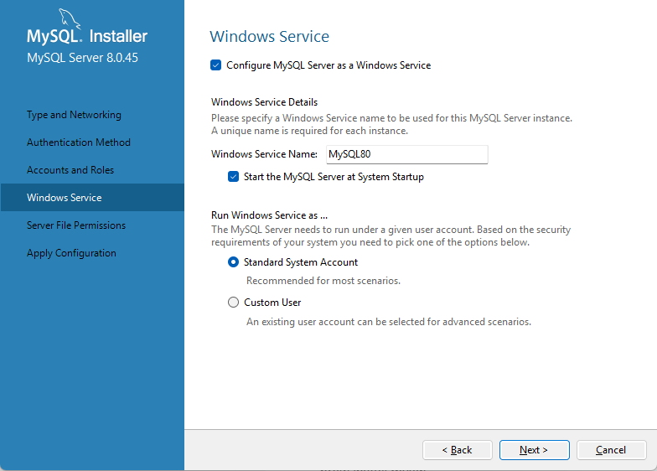657x471 pixels.
Task: Go to Type and Networking step
Action: pyautogui.click(x=74, y=115)
